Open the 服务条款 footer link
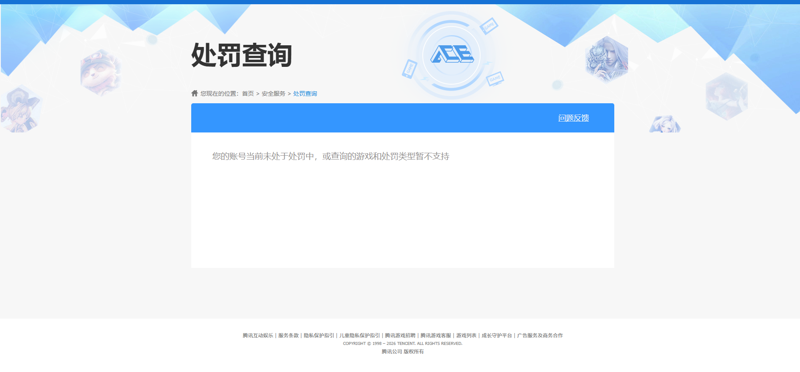Image resolution: width=800 pixels, height=372 pixels. (289, 336)
